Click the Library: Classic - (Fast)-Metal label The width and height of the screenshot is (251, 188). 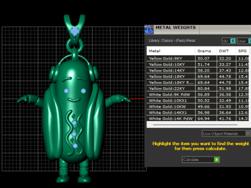click(172, 41)
